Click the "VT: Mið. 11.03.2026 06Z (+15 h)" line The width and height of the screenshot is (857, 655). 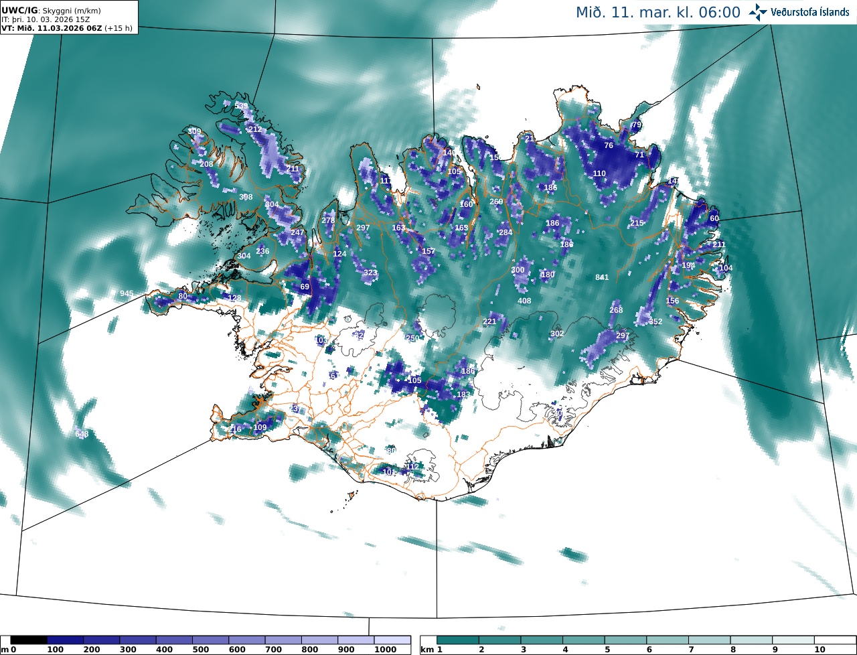(x=66, y=28)
